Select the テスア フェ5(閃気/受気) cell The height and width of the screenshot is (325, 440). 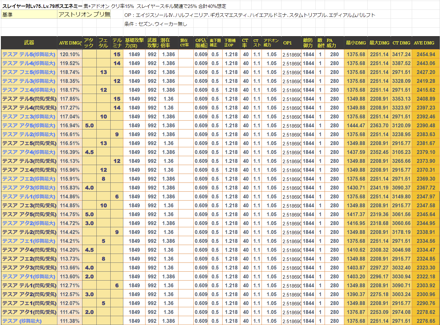coord(29,143)
